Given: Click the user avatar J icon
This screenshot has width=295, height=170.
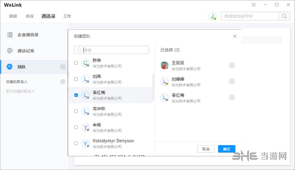Looking at the screenshot, I should coord(212,16).
